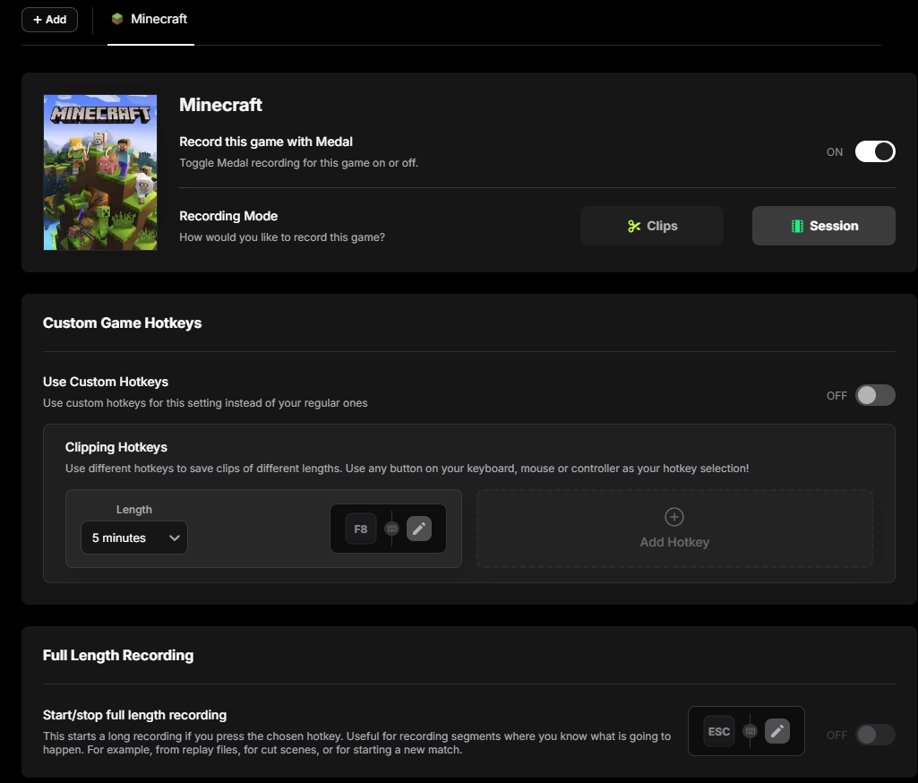Click the keyboard icon beside the F8 hotkey
The height and width of the screenshot is (783, 918).
(391, 529)
